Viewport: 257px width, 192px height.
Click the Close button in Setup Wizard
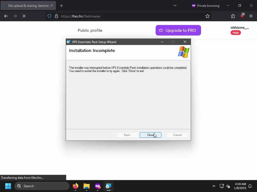[151, 135]
